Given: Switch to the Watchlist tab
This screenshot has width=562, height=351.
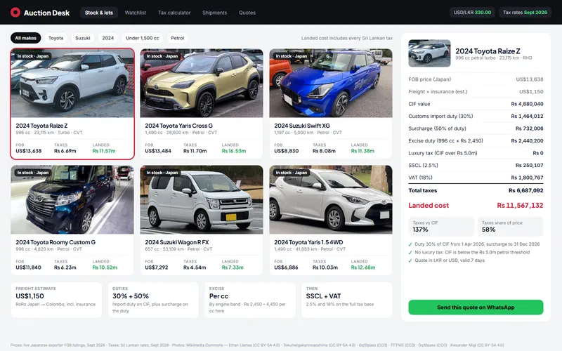Looking at the screenshot, I should click(136, 13).
